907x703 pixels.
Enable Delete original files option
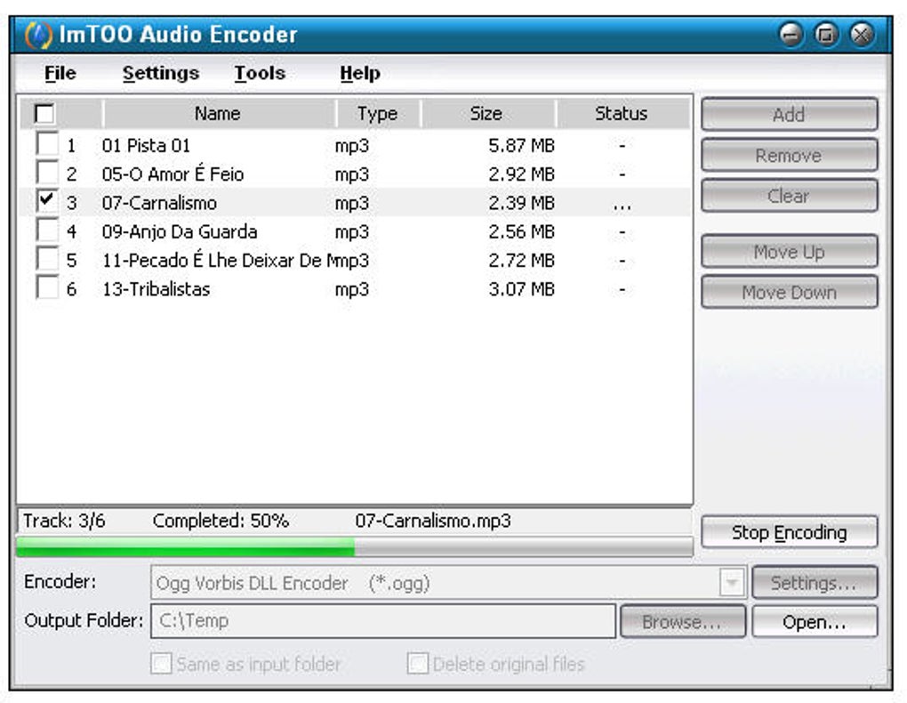418,664
